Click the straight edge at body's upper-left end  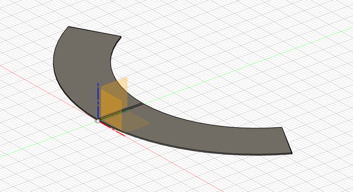tap(95, 32)
